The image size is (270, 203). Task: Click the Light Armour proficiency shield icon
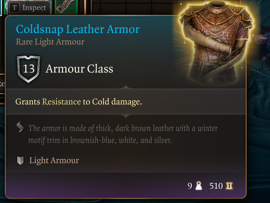point(20,160)
